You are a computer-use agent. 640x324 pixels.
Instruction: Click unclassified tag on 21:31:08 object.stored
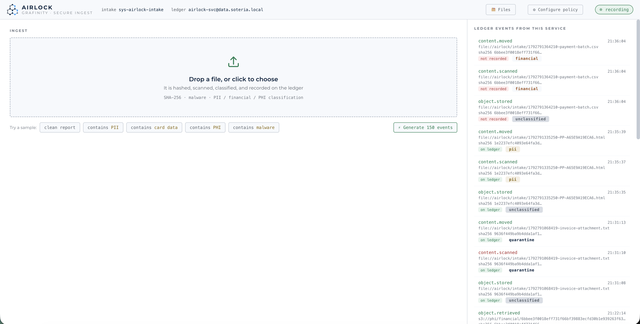(x=524, y=300)
